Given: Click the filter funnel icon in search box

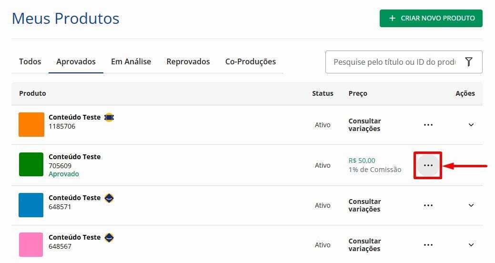Looking at the screenshot, I should coord(469,62).
